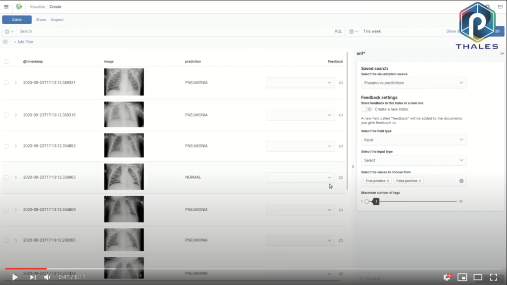Screen dimensions: 507x285
Task: Open feedback dropdown for the 304609 row
Action: 300,210
